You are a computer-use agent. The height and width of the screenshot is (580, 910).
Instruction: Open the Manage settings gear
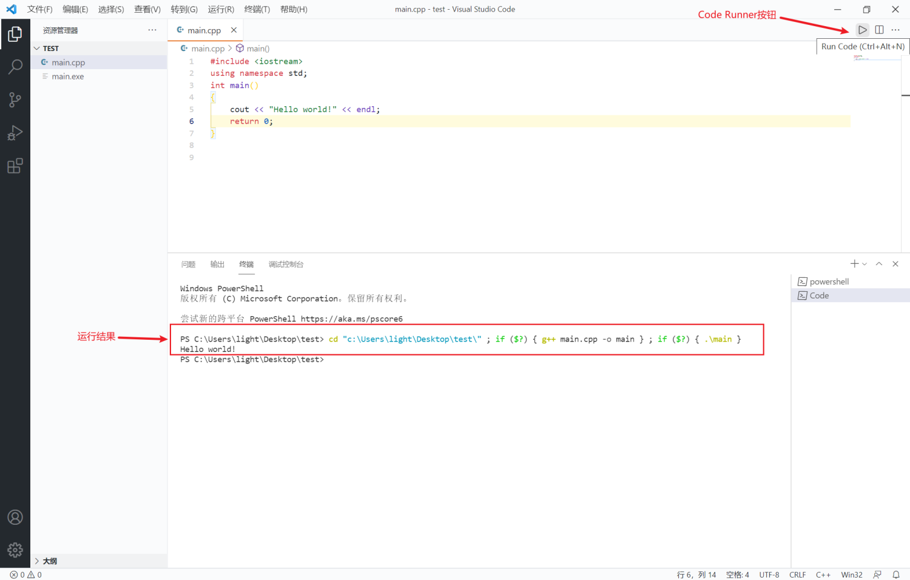[15, 550]
